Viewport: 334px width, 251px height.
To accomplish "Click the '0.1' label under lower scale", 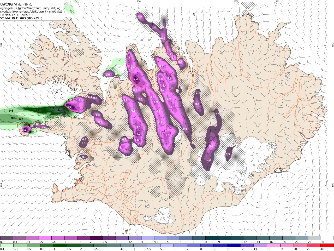I will click(x=2, y=249).
